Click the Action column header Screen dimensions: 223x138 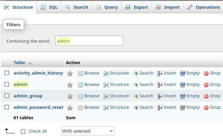(x=73, y=62)
